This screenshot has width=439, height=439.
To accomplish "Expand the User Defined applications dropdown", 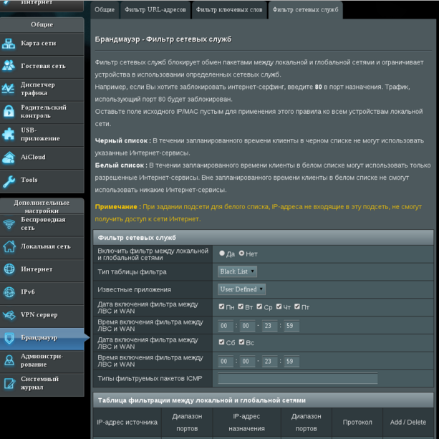I will [241, 289].
